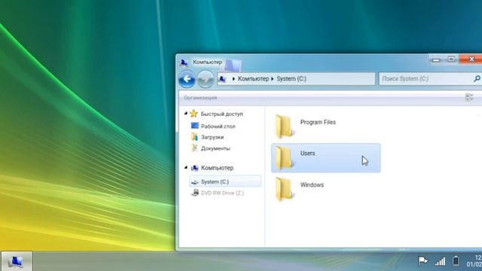Image resolution: width=482 pixels, height=271 pixels.
Task: Click the System (C:) drive icon
Action: coord(194,182)
